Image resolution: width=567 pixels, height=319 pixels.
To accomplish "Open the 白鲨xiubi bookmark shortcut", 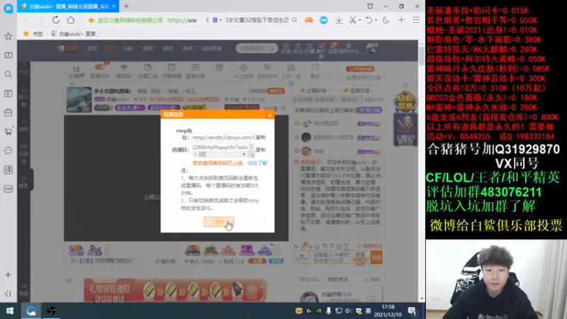I will pos(74,33).
